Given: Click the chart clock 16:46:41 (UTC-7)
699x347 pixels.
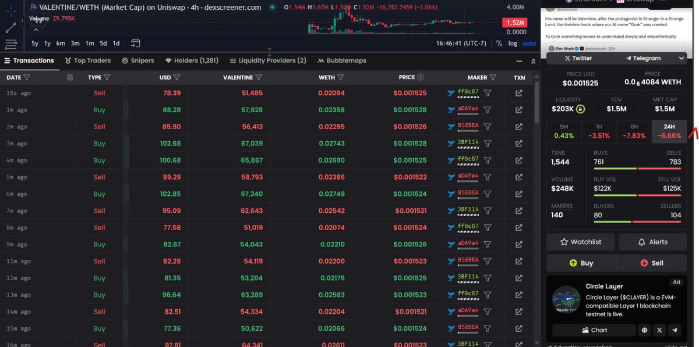Looking at the screenshot, I should coord(463,44).
